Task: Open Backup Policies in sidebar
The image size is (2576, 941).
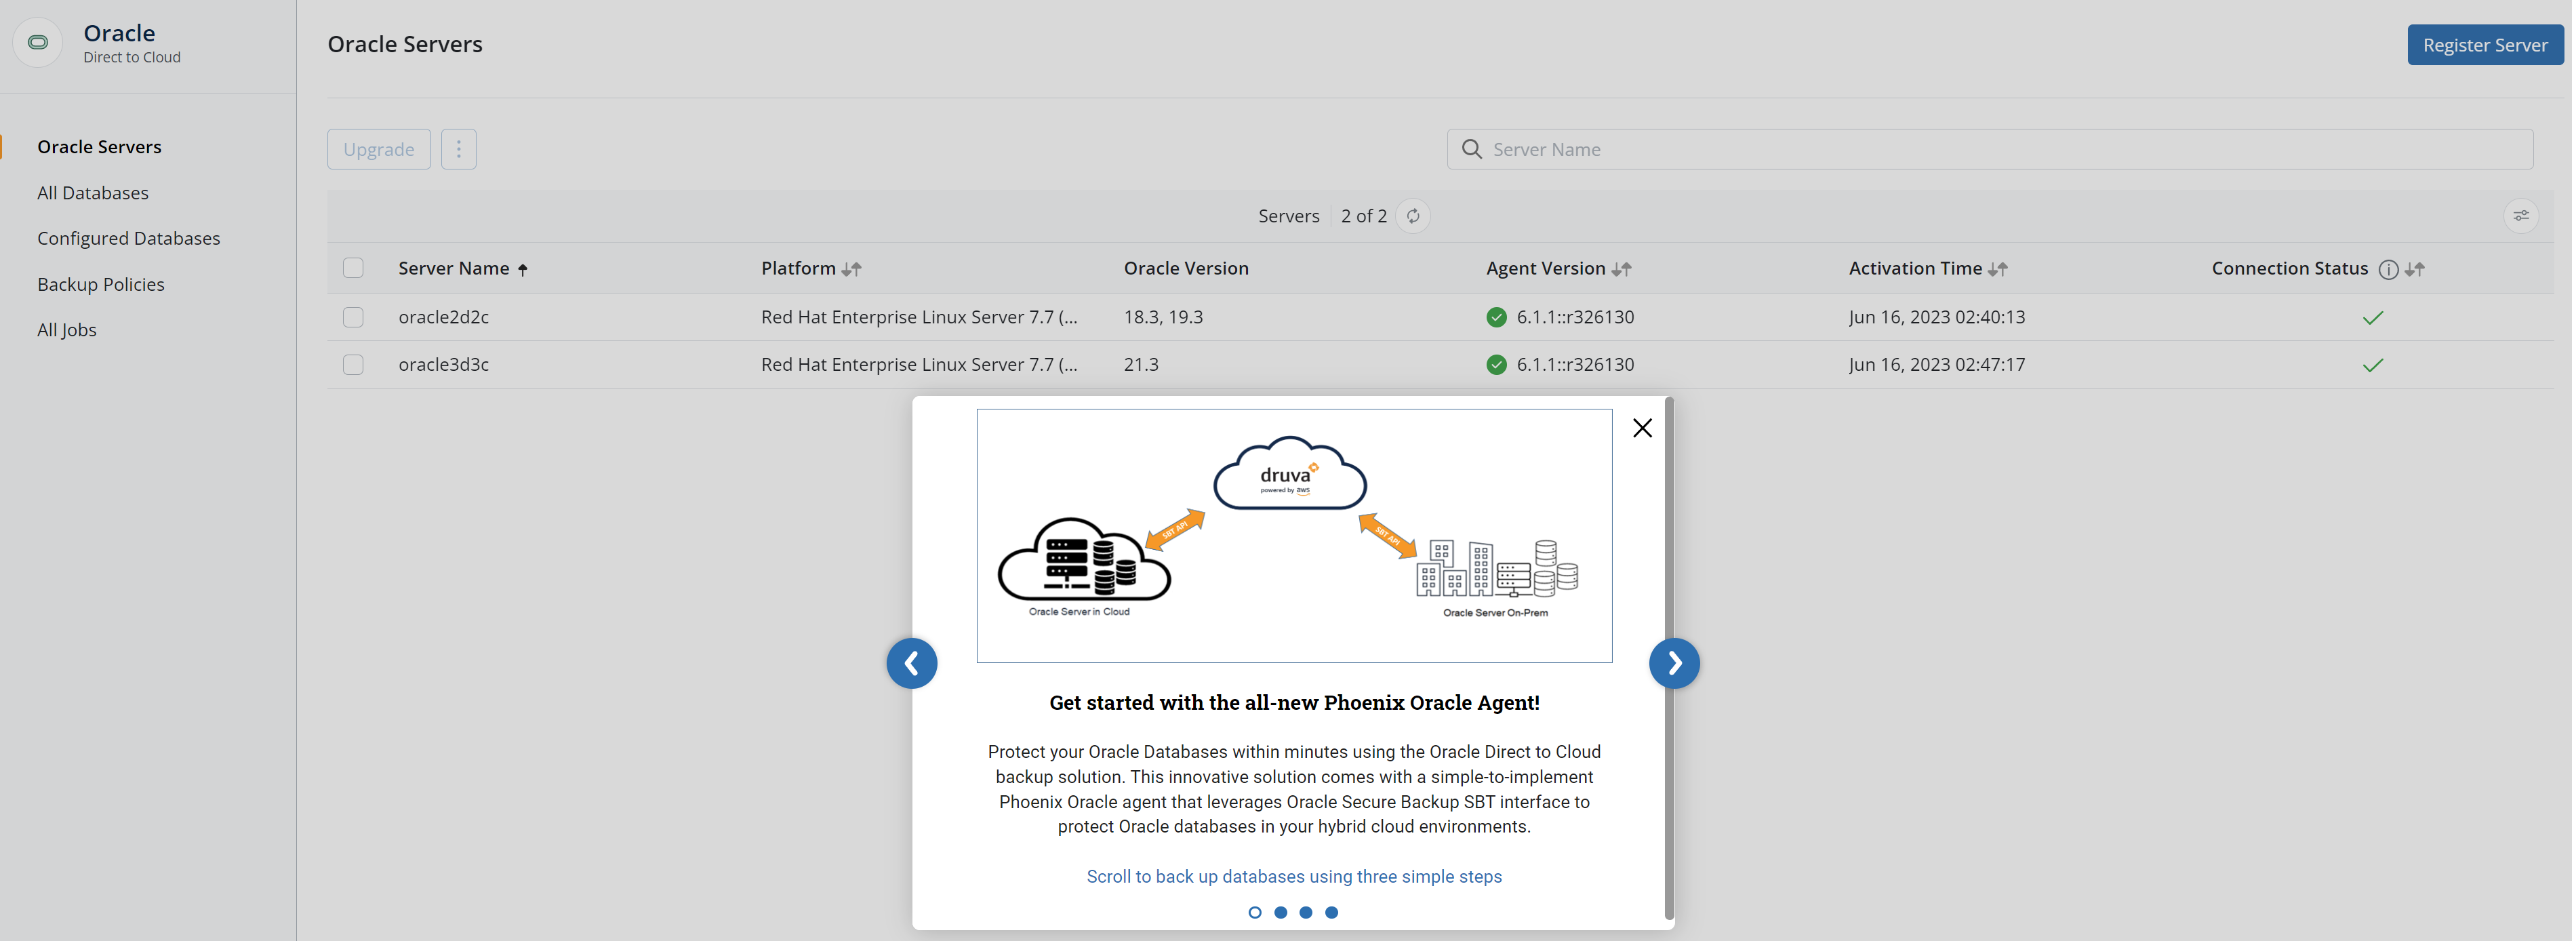Action: pos(101,284)
